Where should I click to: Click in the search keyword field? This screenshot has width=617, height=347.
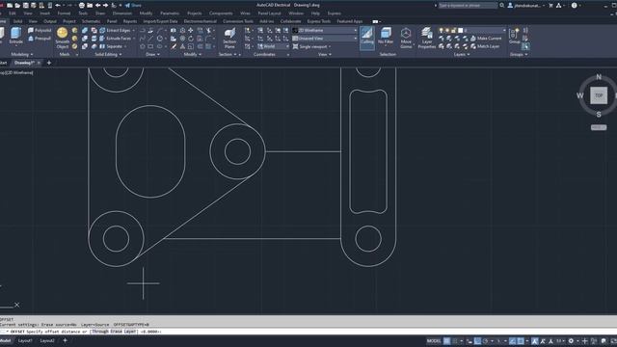(x=468, y=5)
